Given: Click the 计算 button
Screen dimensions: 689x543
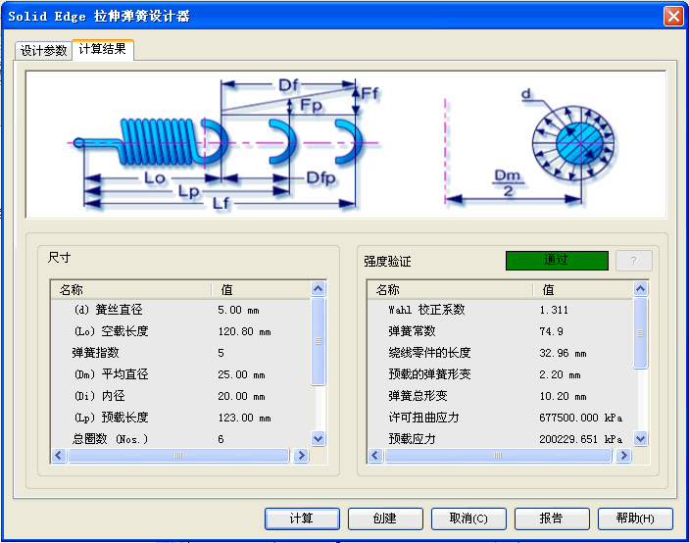Looking at the screenshot, I should pyautogui.click(x=302, y=518).
